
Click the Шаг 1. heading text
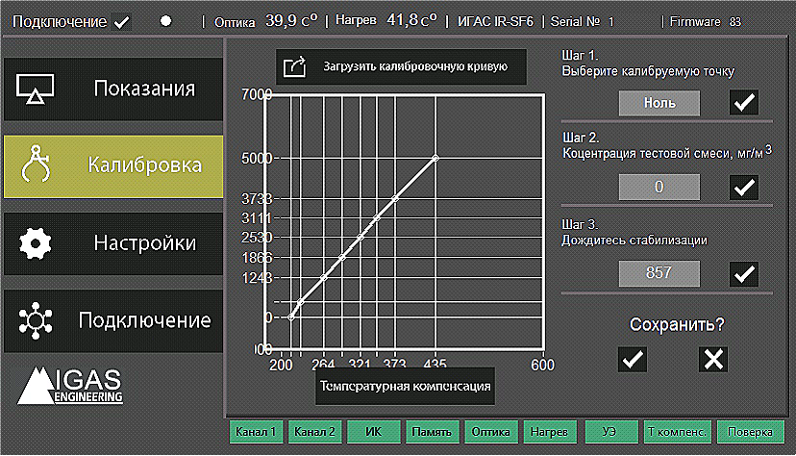tap(580, 55)
